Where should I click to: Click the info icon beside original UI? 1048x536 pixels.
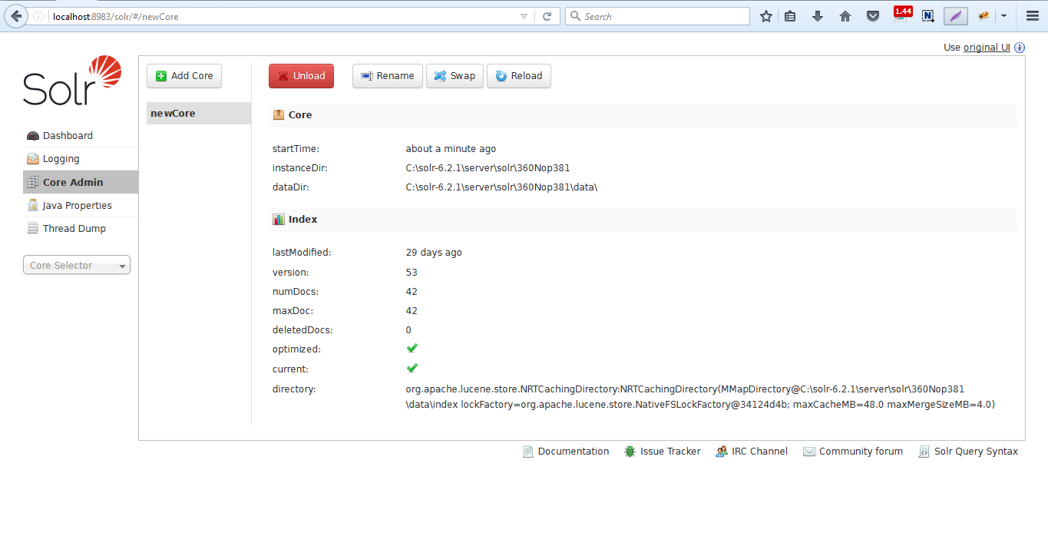point(1020,48)
